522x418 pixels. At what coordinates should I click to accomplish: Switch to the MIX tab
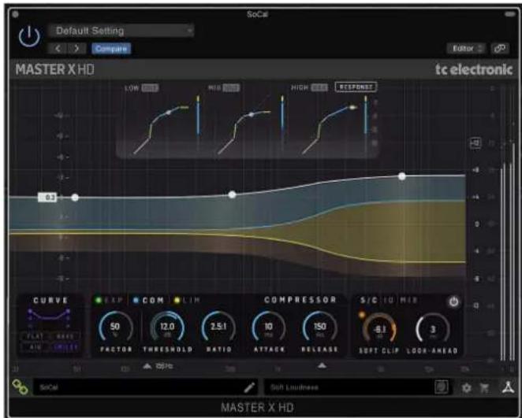click(x=408, y=301)
